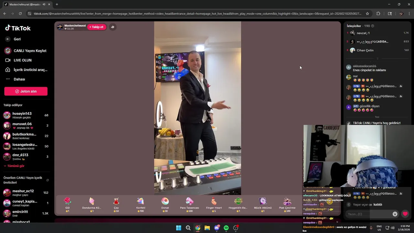Open the system volume control

[393, 228]
